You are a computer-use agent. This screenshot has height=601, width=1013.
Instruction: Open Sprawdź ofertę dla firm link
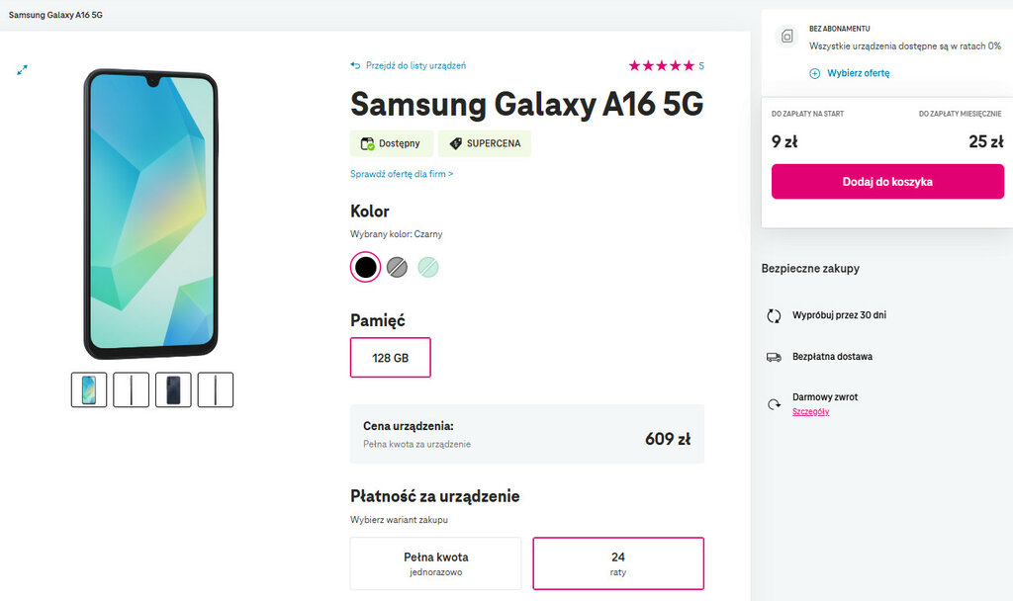[x=402, y=174]
